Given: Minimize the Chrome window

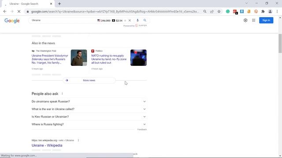Looking at the screenshot, I should click(256, 3).
